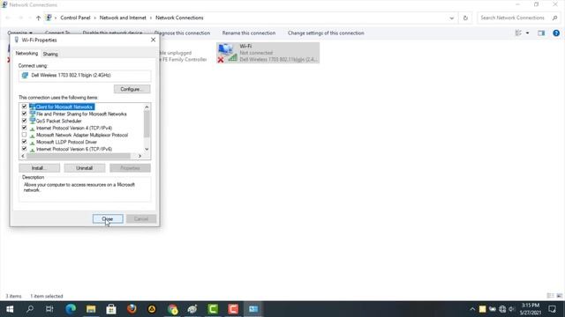Enable Microsoft Network Adapter Multiplexor Protocol

click(x=24, y=135)
